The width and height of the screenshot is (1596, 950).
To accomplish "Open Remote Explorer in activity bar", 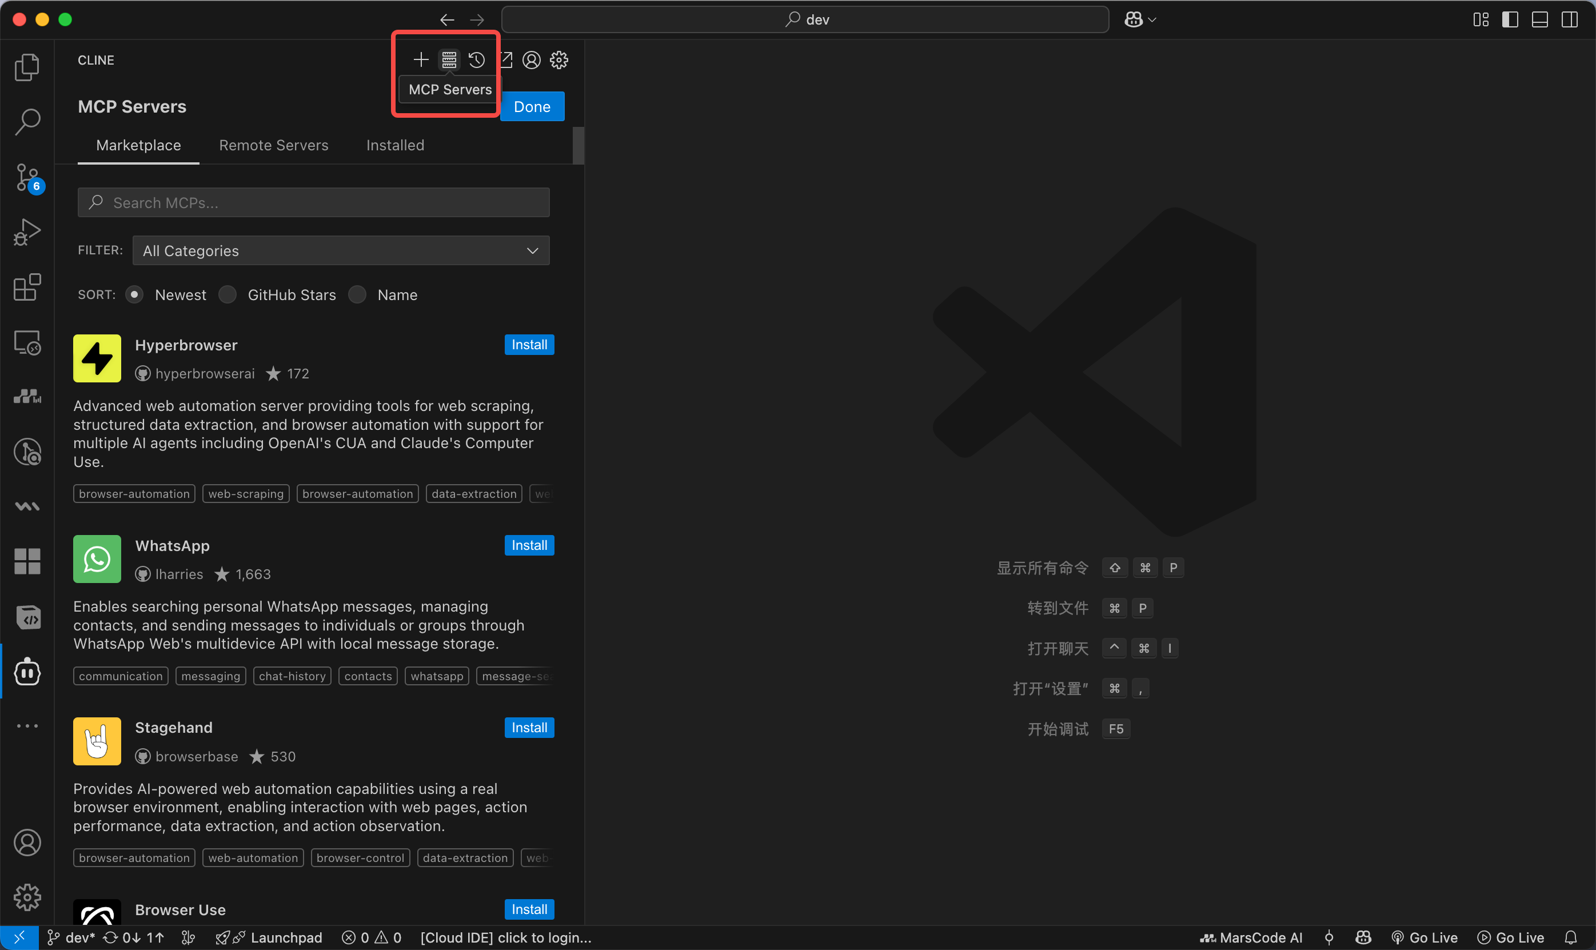I will (27, 342).
